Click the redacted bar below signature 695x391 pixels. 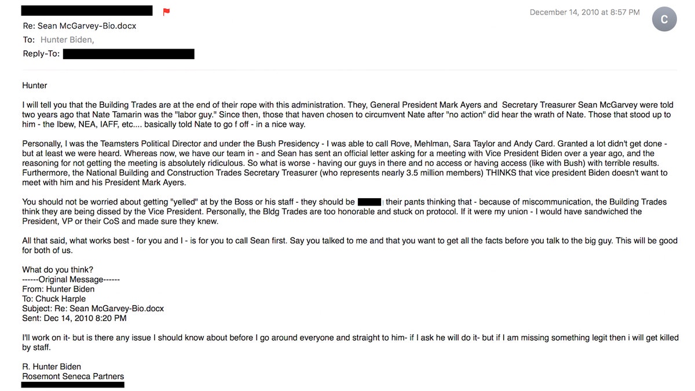click(73, 385)
